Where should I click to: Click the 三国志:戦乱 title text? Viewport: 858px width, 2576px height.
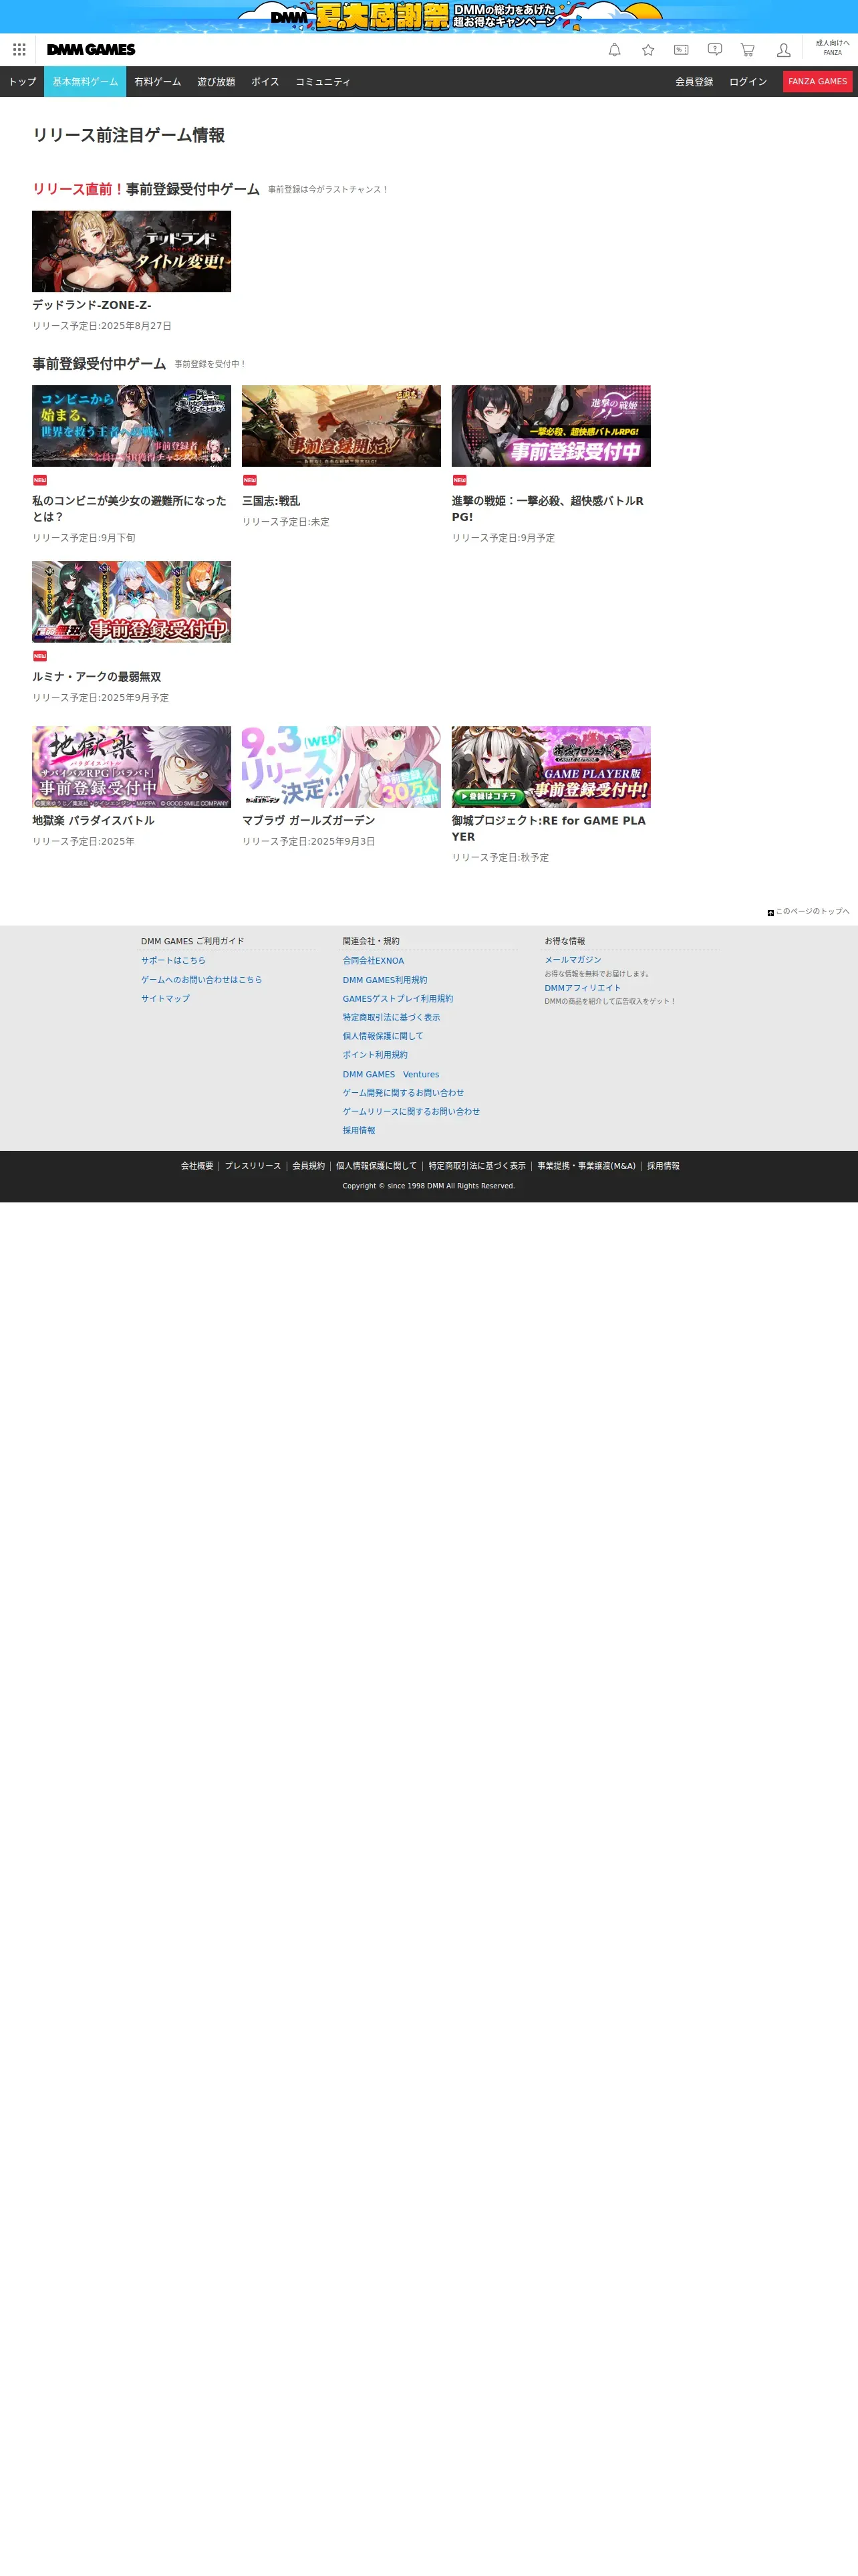pos(271,501)
